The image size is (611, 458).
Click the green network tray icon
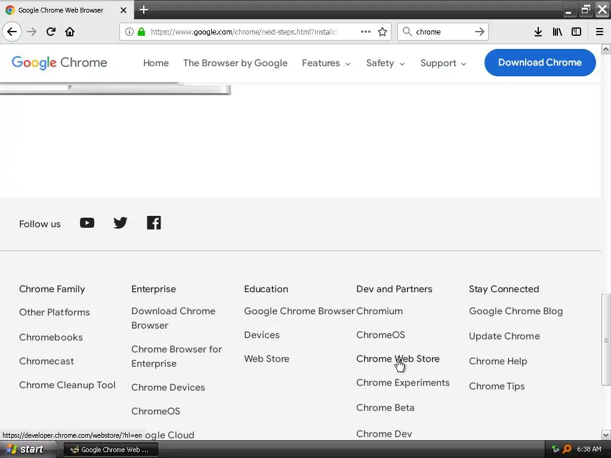(556, 449)
